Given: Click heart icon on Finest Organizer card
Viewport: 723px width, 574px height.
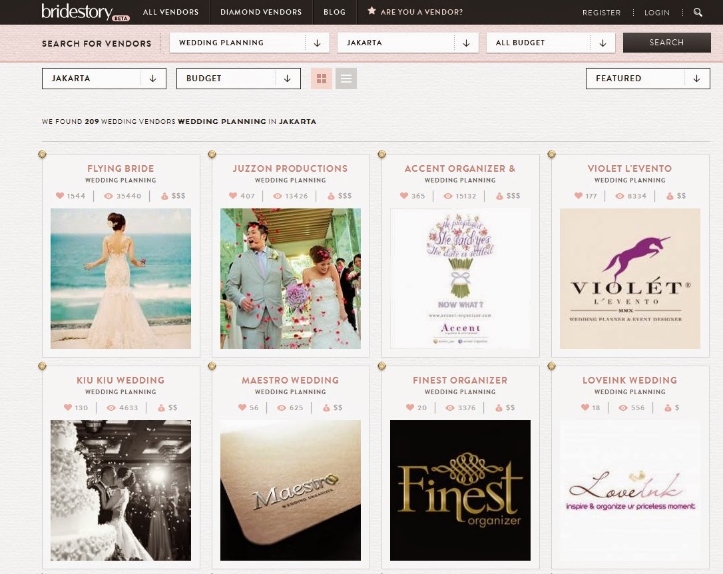Looking at the screenshot, I should pos(410,407).
